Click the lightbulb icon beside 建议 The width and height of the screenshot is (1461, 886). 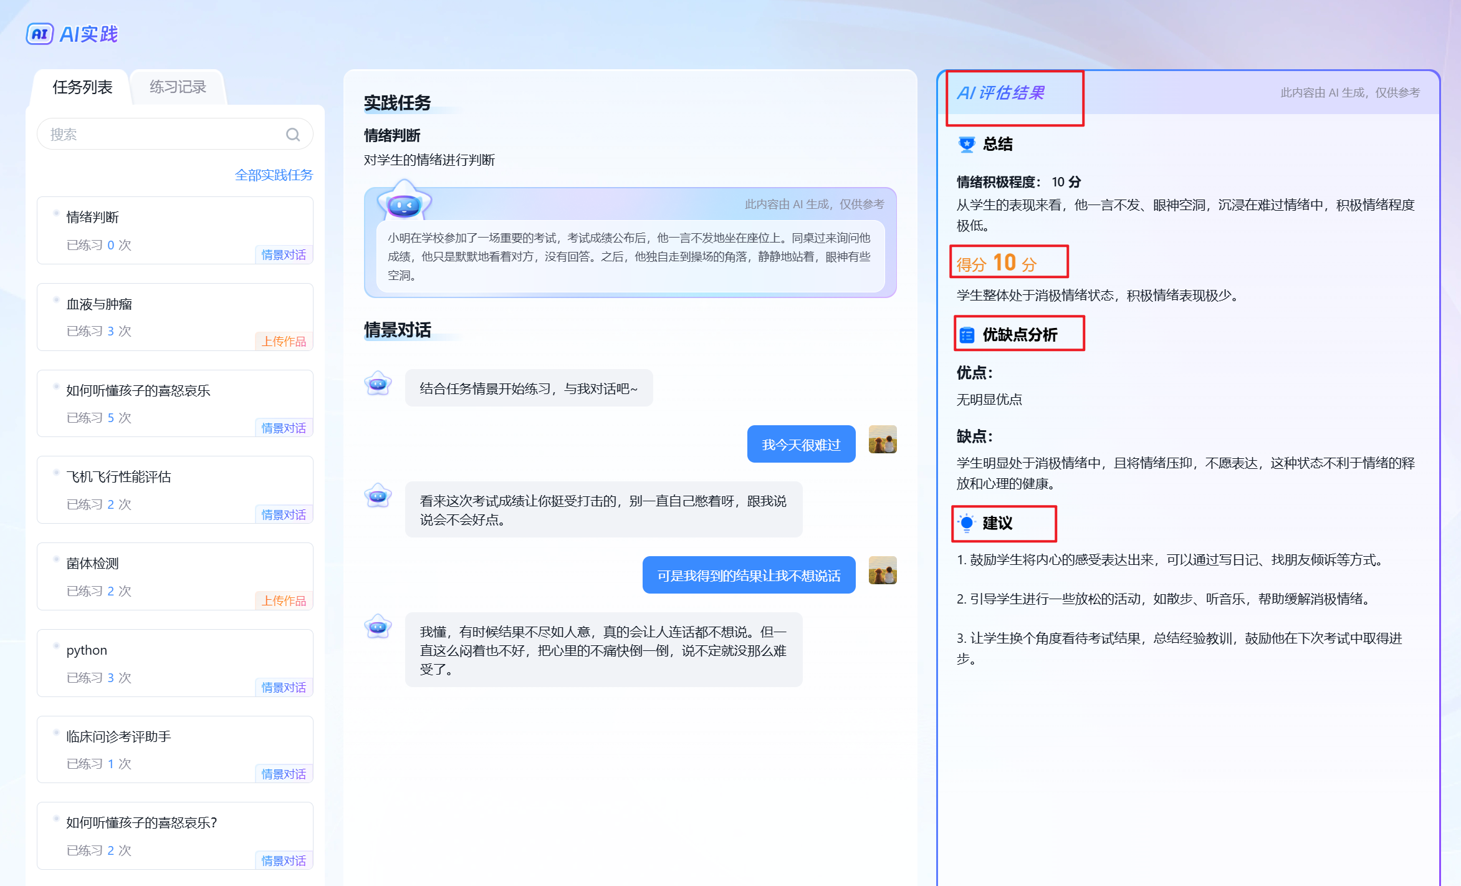point(966,523)
